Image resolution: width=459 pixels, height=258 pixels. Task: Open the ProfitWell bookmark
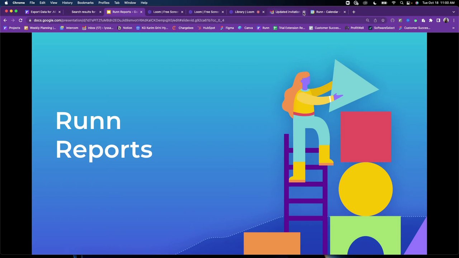(x=354, y=28)
